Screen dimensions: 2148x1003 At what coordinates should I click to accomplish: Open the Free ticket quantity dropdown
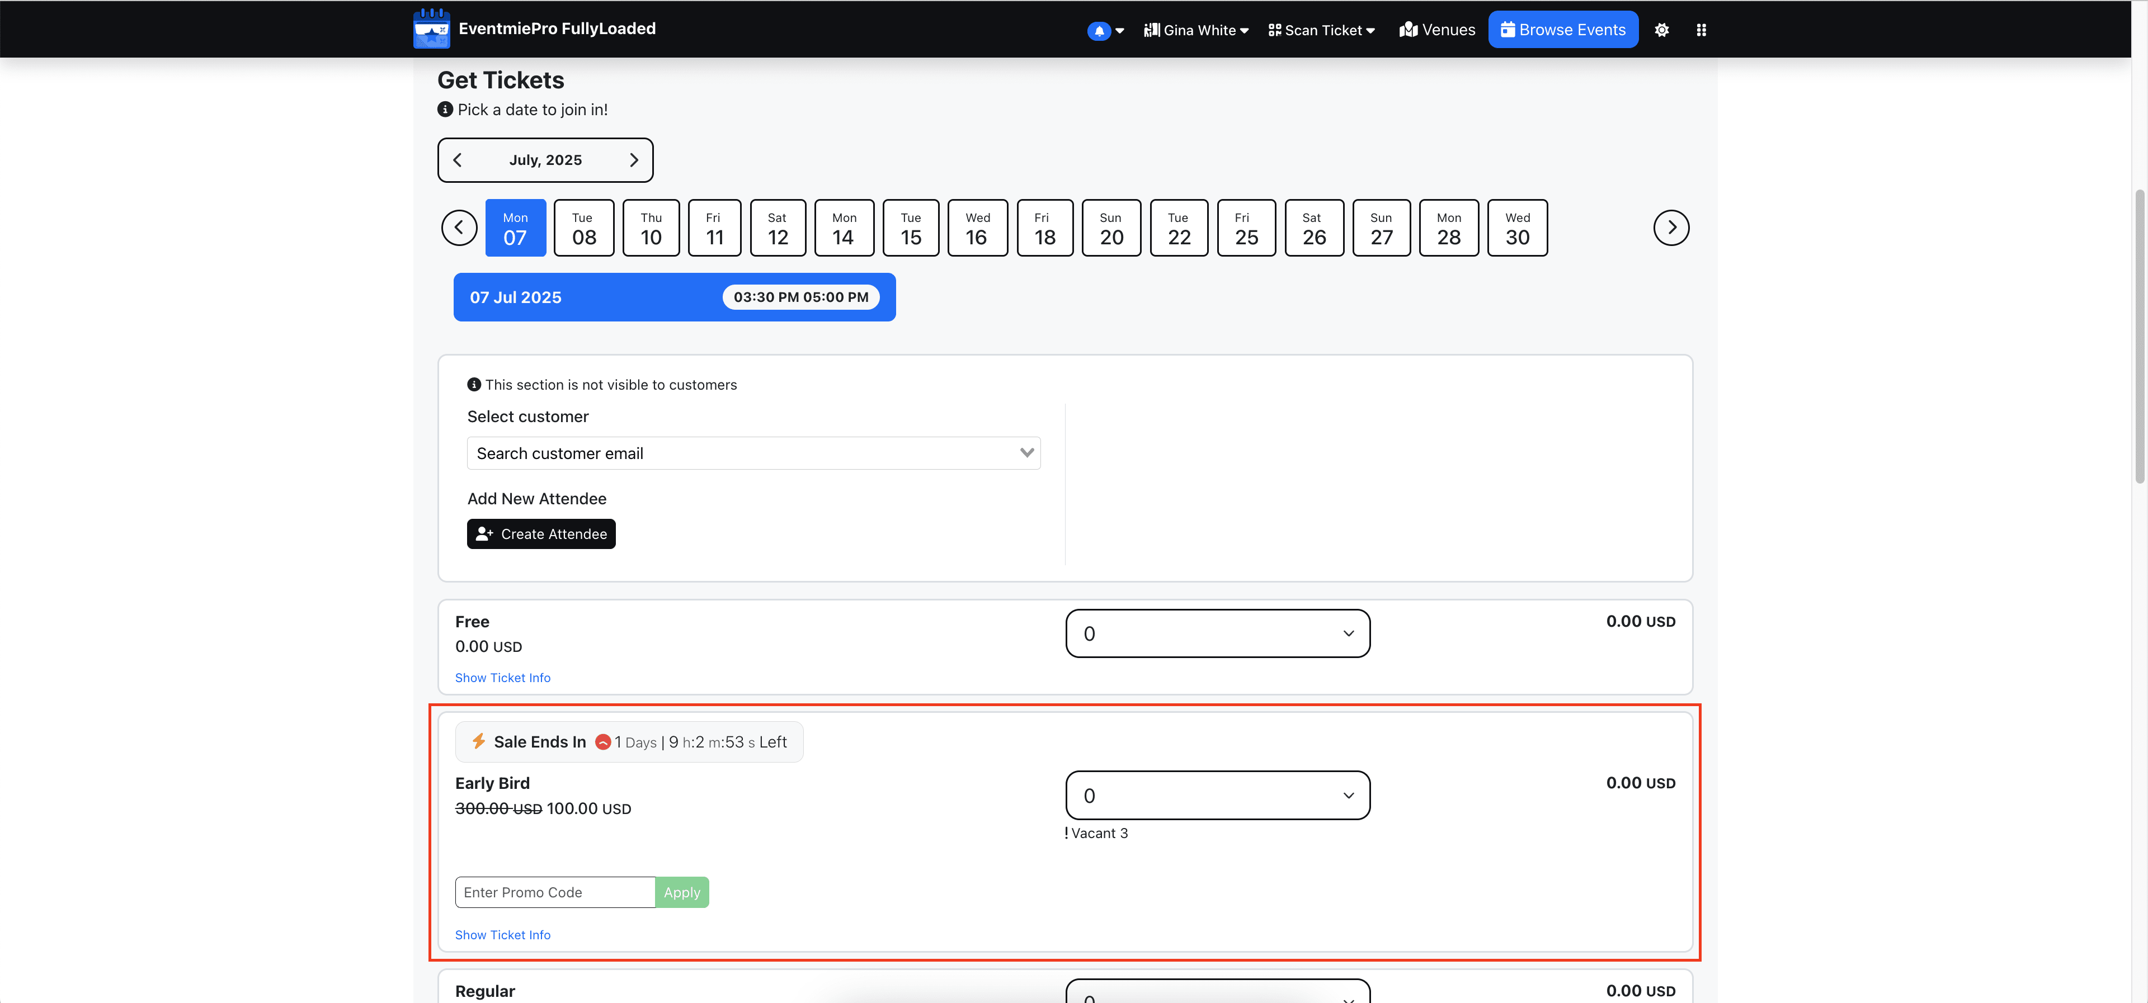pos(1217,633)
